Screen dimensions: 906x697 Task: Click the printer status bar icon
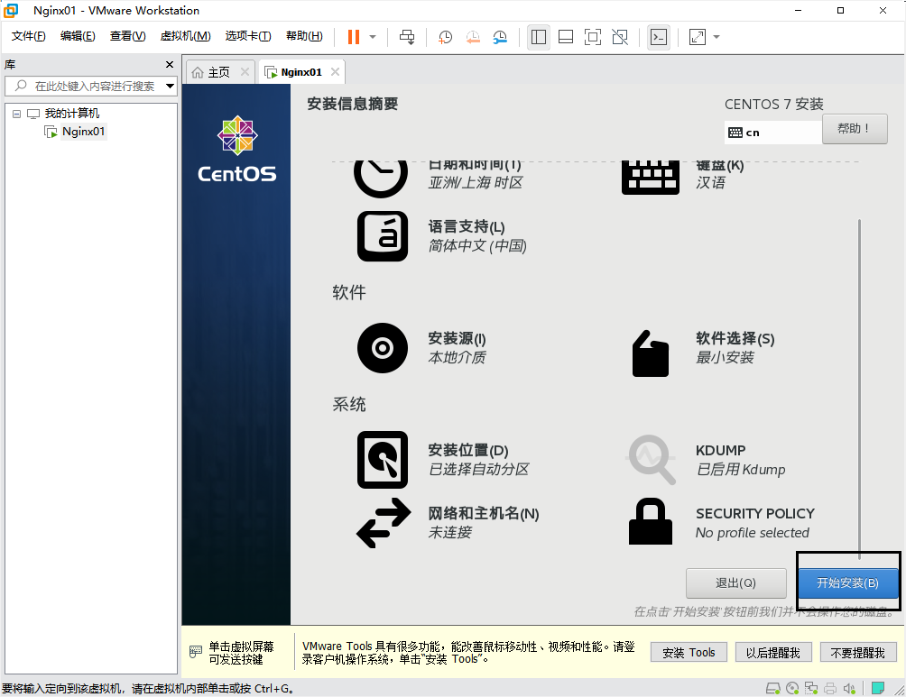coord(830,688)
